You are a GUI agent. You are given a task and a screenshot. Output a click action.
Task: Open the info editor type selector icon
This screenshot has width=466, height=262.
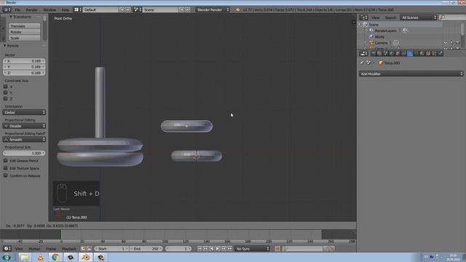click(x=7, y=9)
